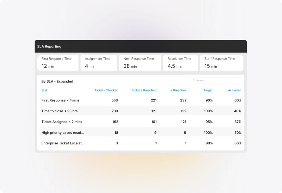
Task: Select the Ticket Assigned < 2 mins row
Action: (141, 122)
